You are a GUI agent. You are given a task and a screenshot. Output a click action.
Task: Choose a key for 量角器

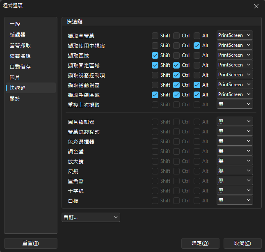[235, 180]
